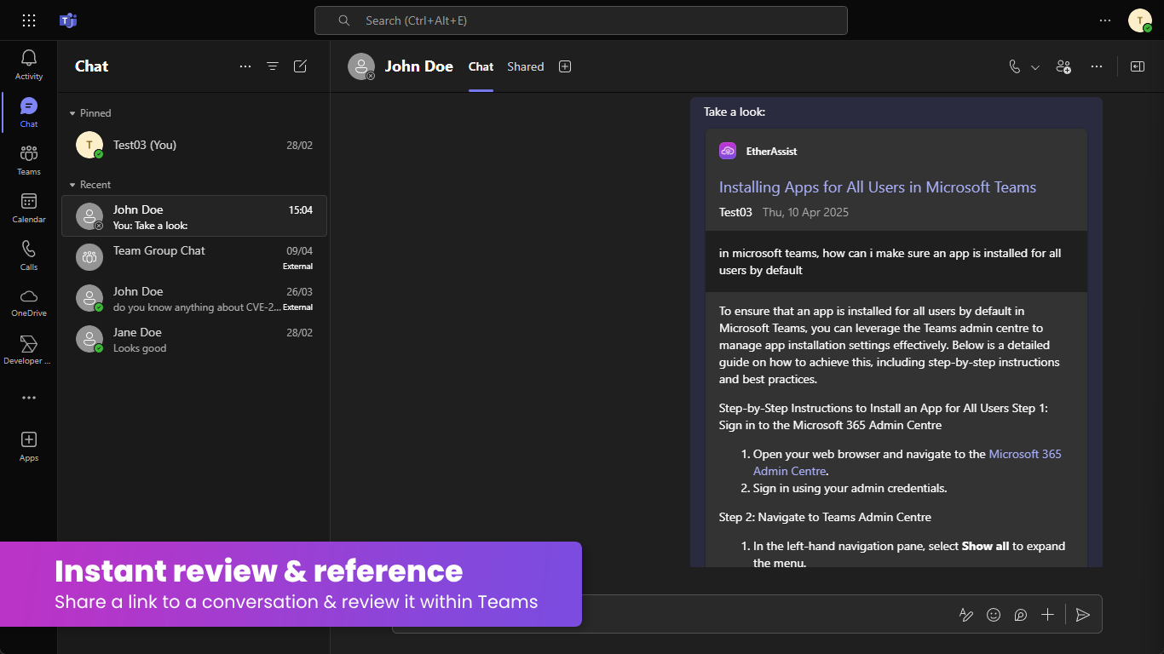Screen dimensions: 1164x654
Task: Start an audio call with John Doe
Action: click(x=1014, y=66)
